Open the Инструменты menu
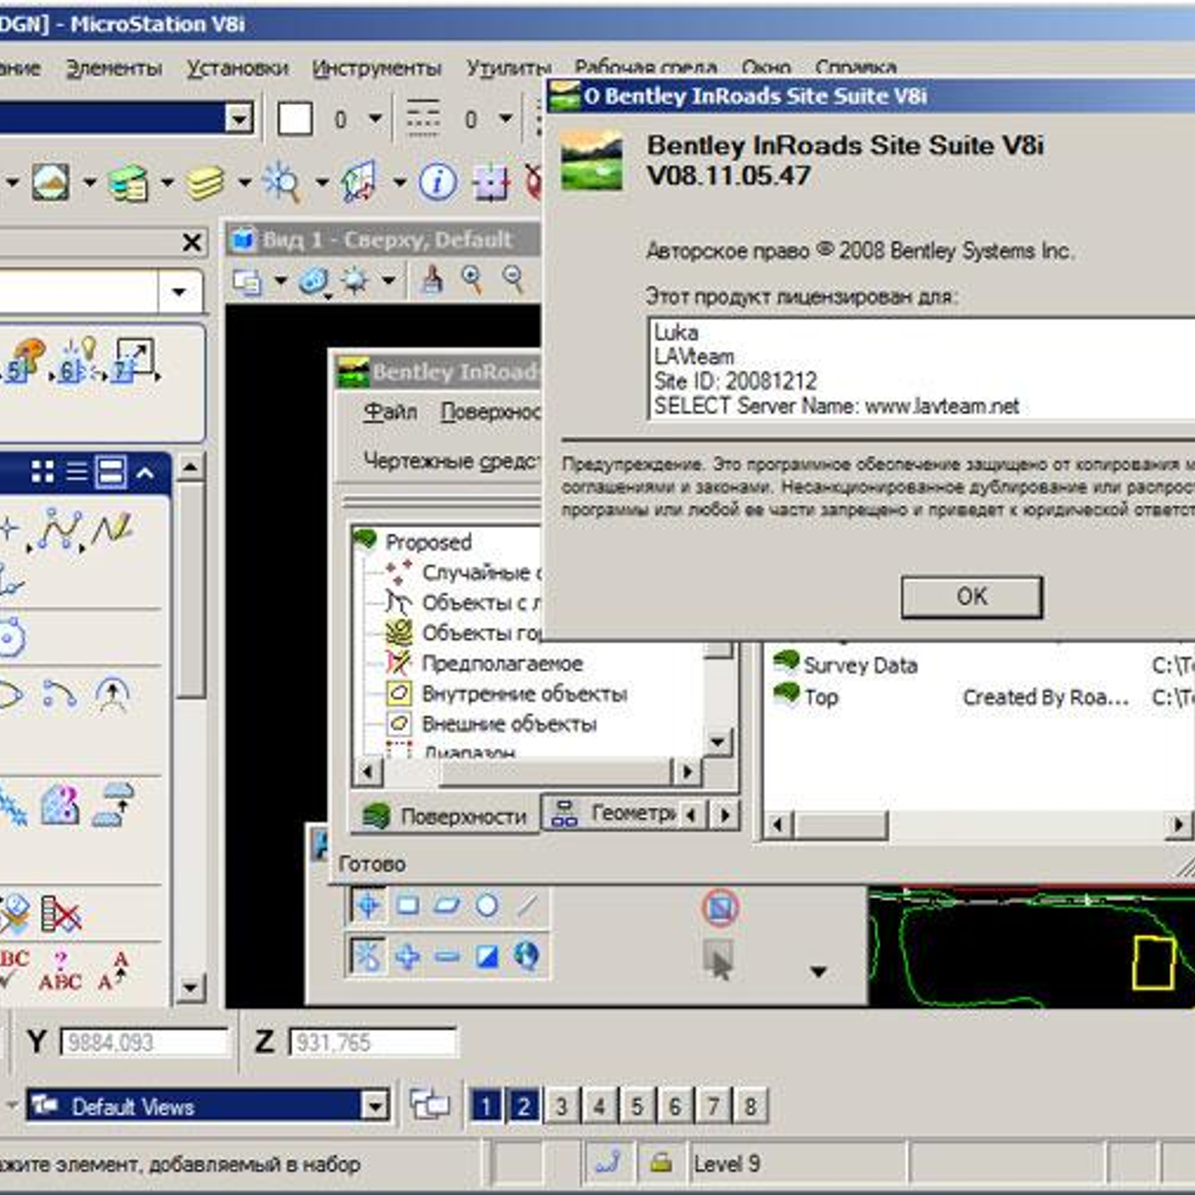Viewport: 1195px width, 1195px height. point(376,68)
